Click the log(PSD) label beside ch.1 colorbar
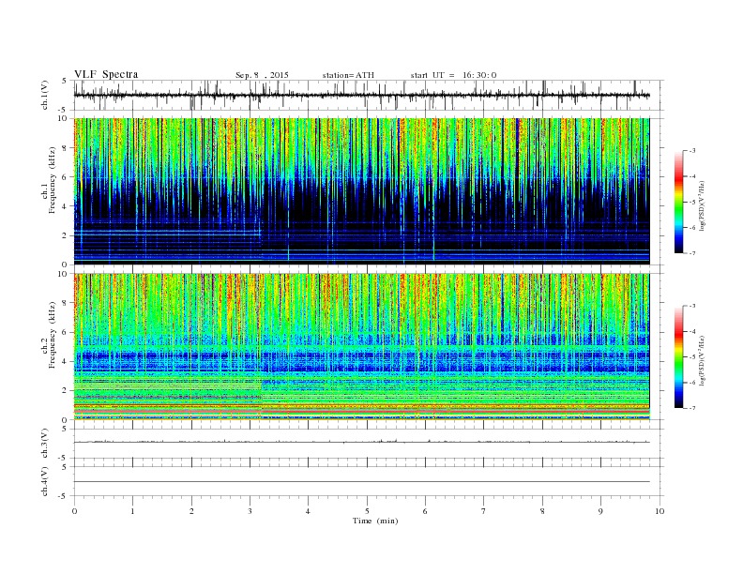The image size is (743, 574). (703, 205)
